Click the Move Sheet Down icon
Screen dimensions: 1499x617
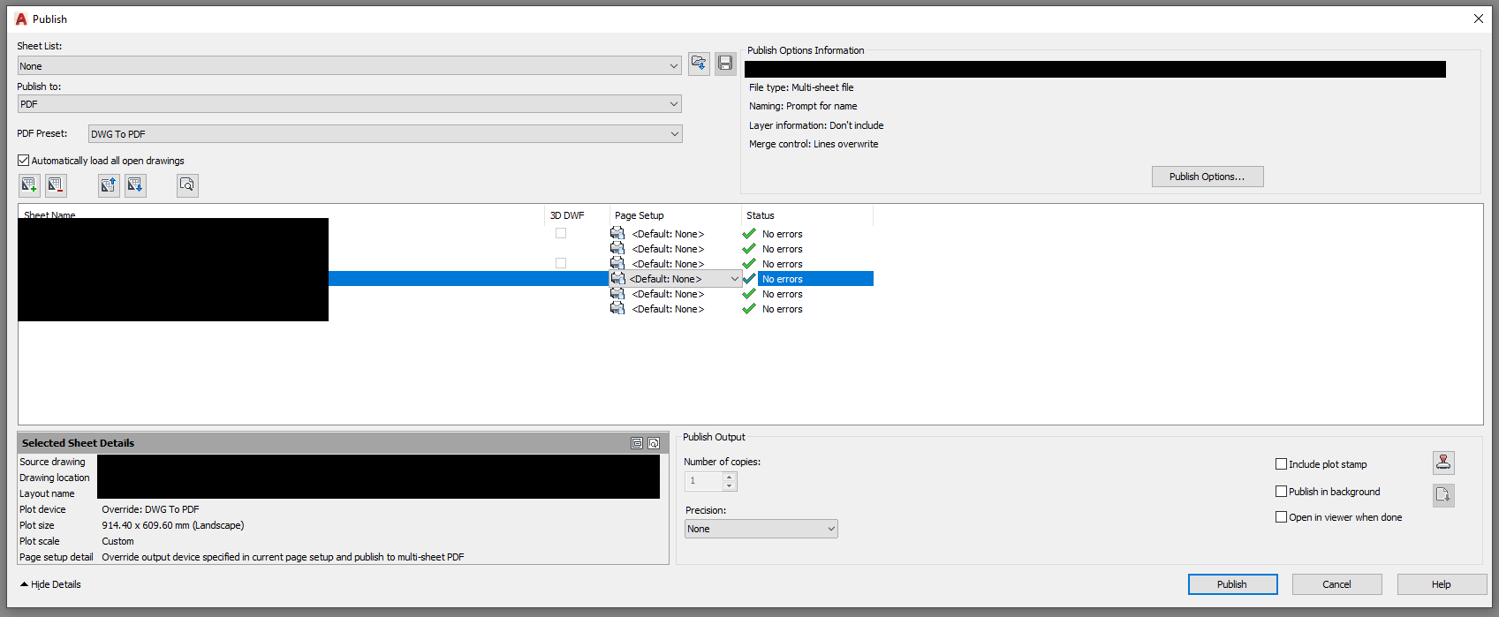tap(135, 185)
